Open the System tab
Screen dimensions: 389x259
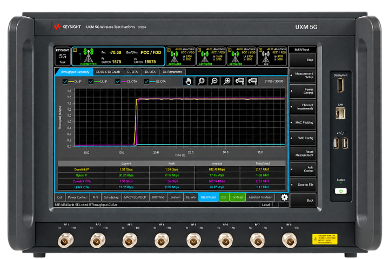(x=176, y=197)
